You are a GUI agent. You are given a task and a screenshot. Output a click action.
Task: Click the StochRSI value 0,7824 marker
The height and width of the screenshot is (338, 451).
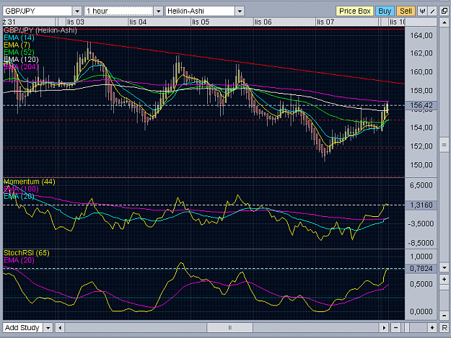(421, 269)
